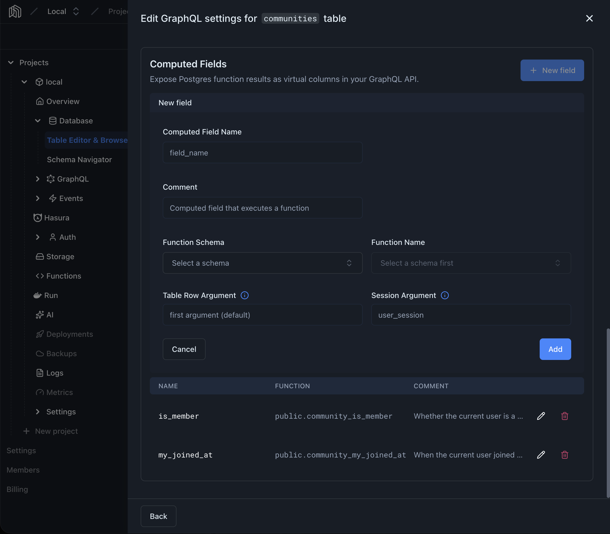Open Functions via code brackets icon
The image size is (610, 534).
40,276
